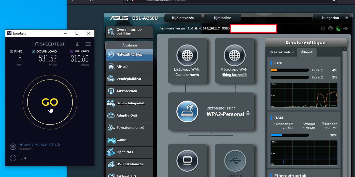Open the Open NAT menu item
The height and width of the screenshot is (177, 355).
point(129,152)
